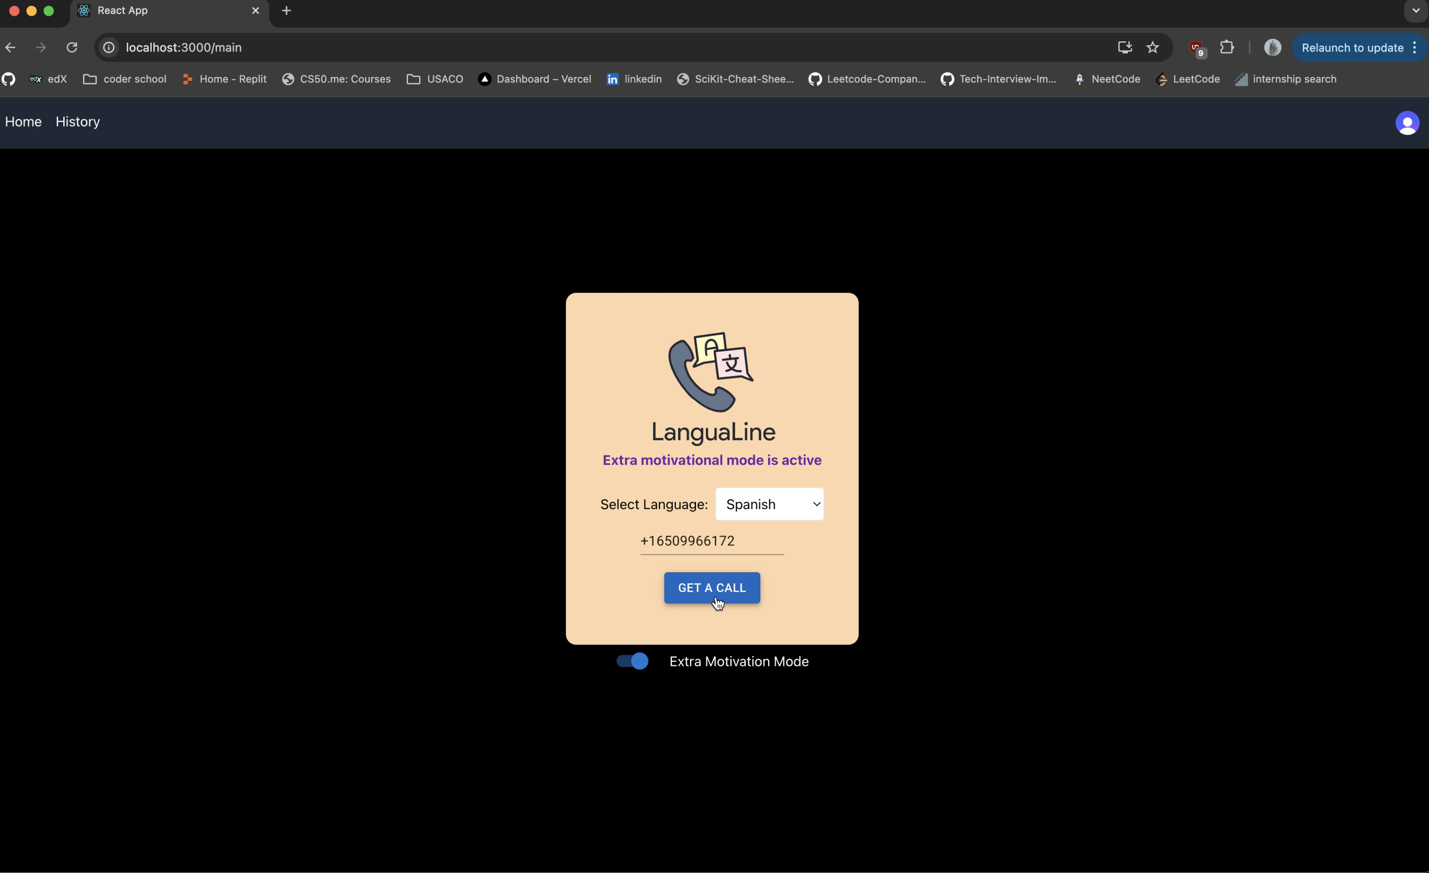This screenshot has height=873, width=1429.
Task: Open the Select Language dropdown
Action: tap(769, 504)
